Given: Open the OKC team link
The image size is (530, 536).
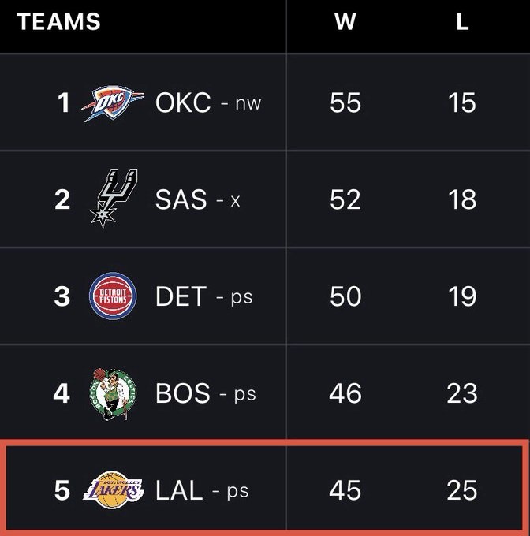Looking at the screenshot, I should tap(183, 102).
